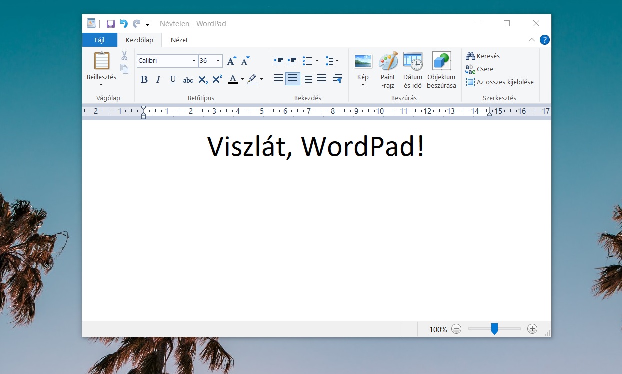Toggle strikethrough formatting

coord(188,79)
